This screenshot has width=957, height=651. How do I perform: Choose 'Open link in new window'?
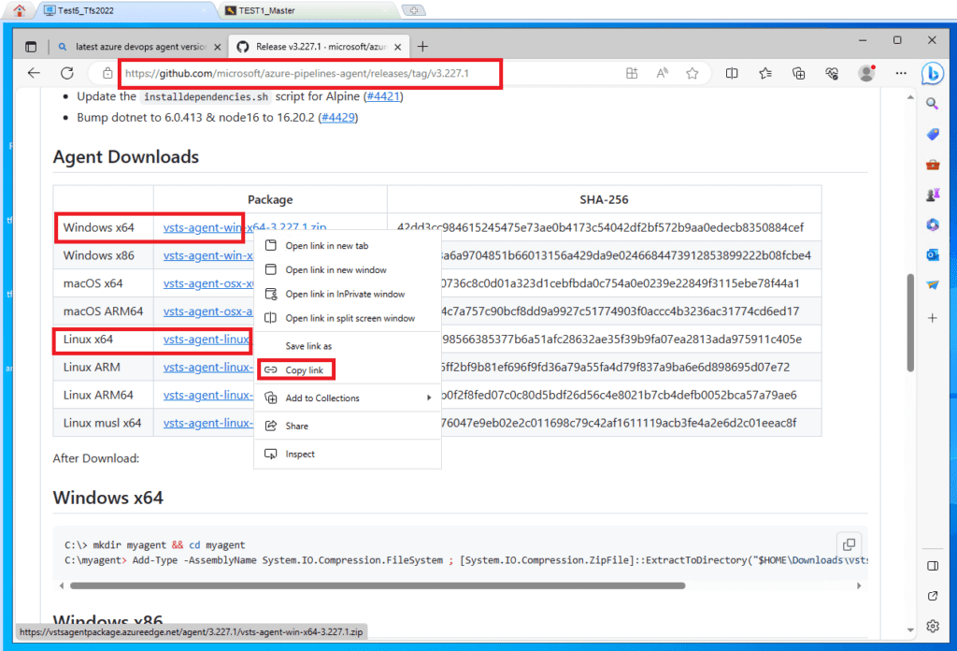(348, 270)
